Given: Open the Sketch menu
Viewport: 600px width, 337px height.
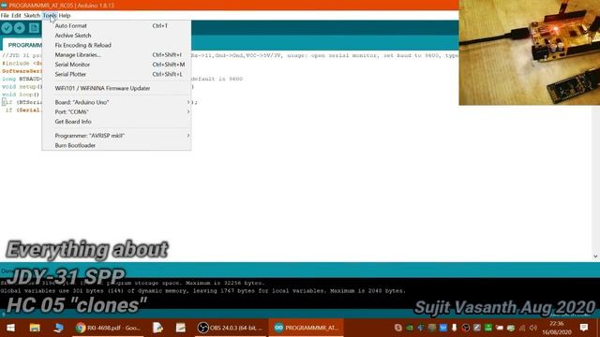Looking at the screenshot, I should click(x=32, y=16).
